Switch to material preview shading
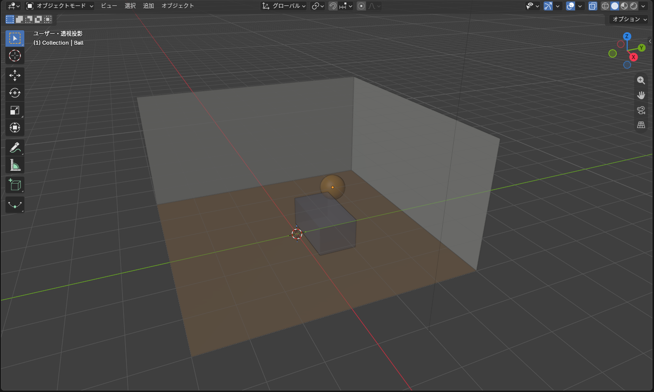Viewport: 654px width, 392px height. click(x=624, y=6)
